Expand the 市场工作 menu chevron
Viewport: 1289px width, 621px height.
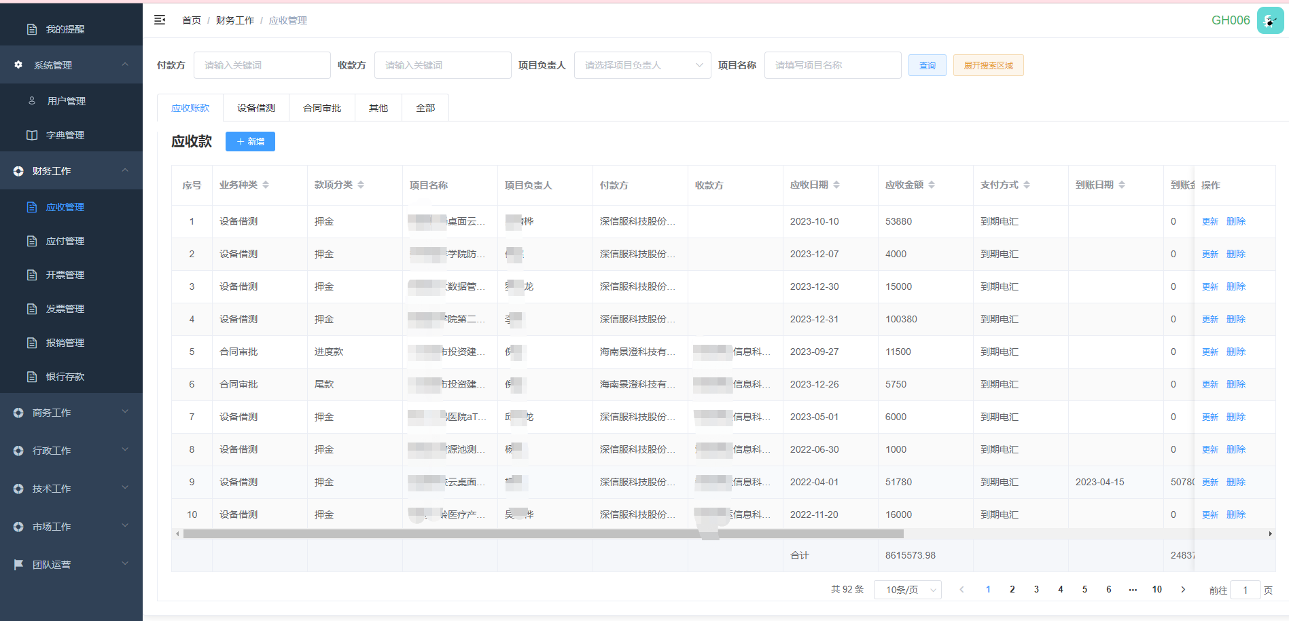coord(125,526)
